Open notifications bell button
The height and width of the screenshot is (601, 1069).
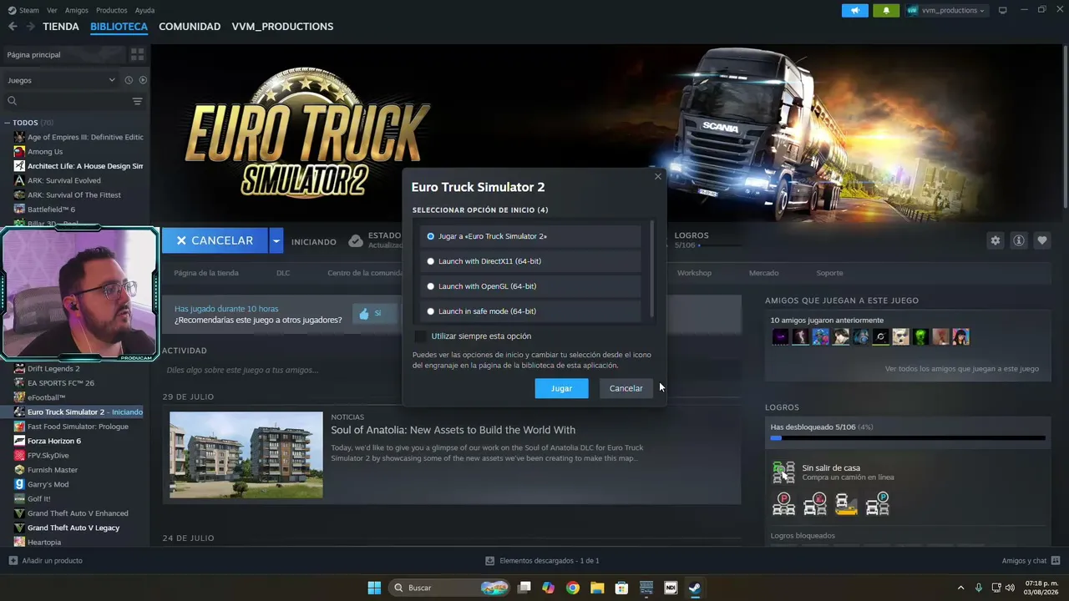(886, 10)
